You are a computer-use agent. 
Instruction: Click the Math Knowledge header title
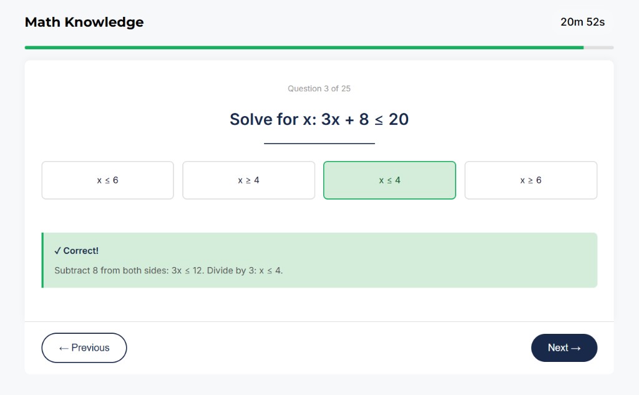(x=84, y=22)
